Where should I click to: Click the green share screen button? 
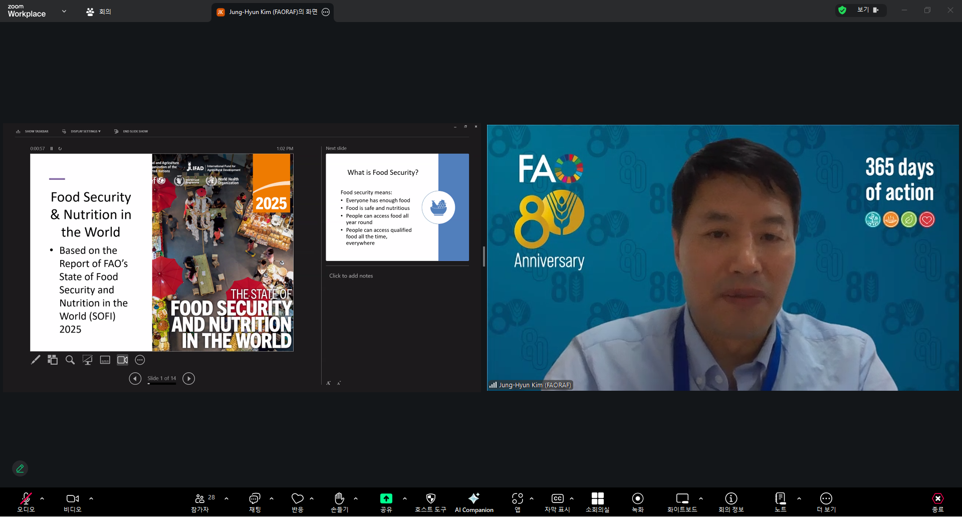point(386,501)
